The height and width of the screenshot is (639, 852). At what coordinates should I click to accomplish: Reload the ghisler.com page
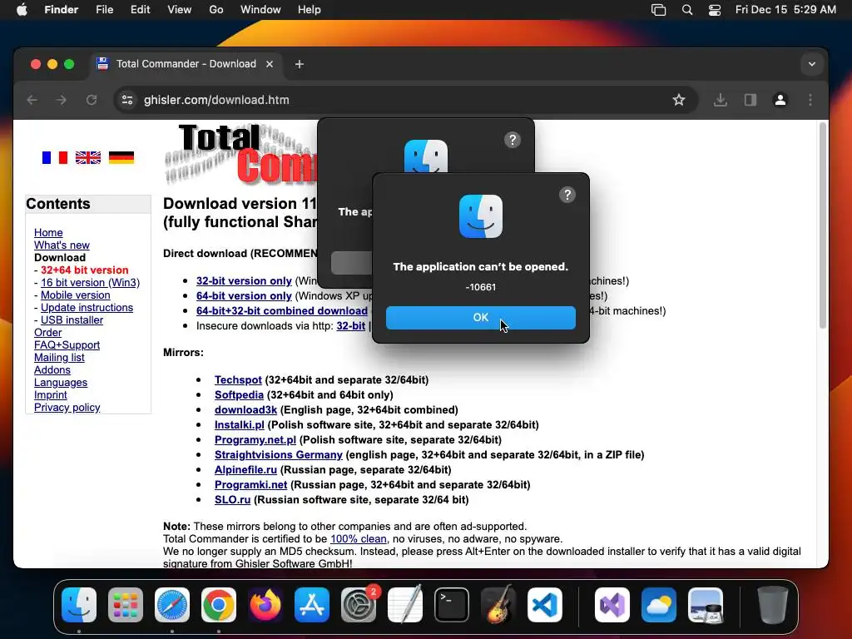[x=92, y=100]
